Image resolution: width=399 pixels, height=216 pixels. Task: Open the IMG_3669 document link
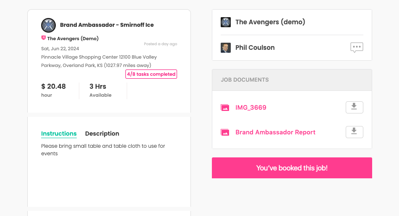coord(251,108)
